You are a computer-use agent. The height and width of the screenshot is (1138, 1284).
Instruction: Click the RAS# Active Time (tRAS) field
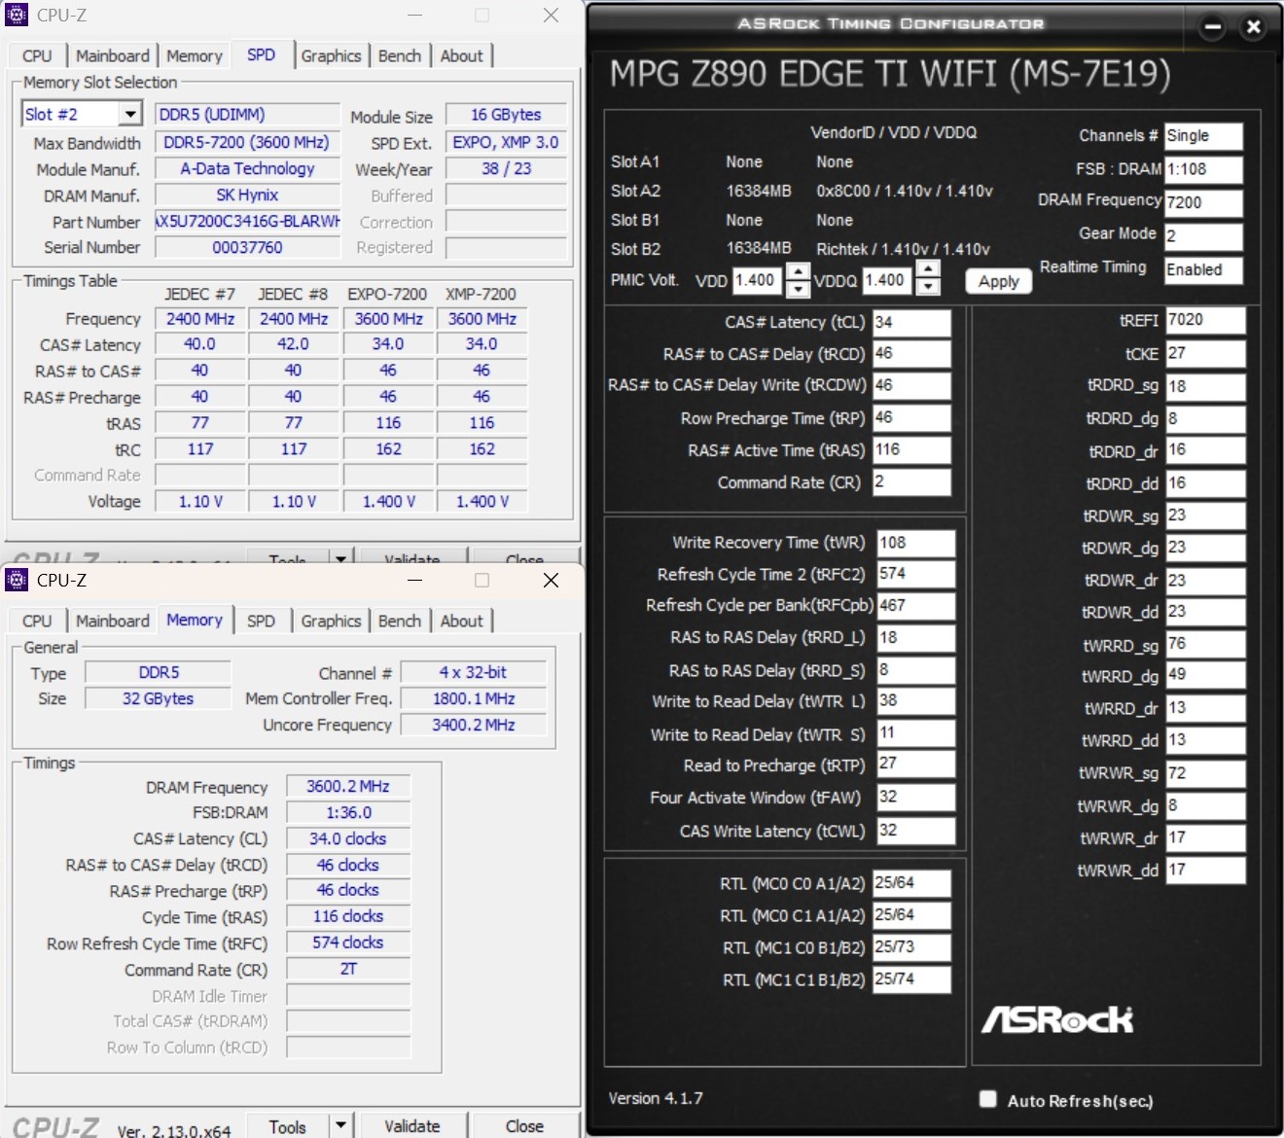[x=911, y=450]
